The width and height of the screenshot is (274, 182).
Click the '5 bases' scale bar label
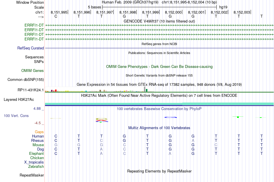point(94,7)
